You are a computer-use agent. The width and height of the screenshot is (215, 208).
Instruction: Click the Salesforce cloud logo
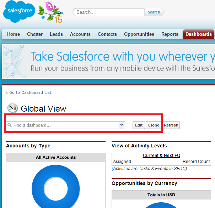19,11
